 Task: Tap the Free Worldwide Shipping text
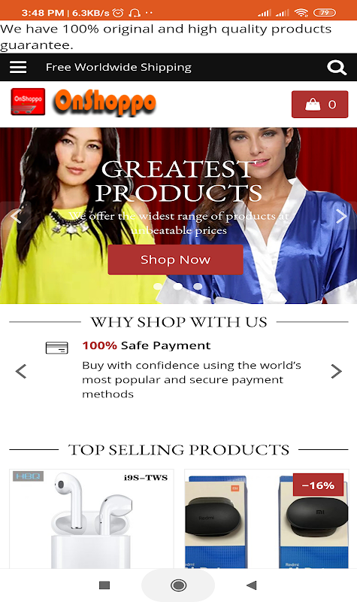119,67
